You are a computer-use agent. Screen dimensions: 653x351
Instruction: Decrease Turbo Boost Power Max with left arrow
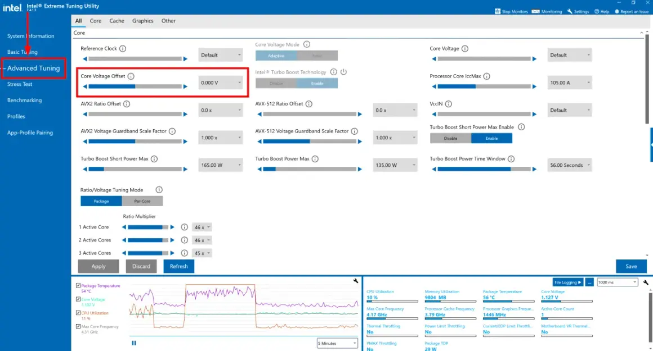[260, 169]
